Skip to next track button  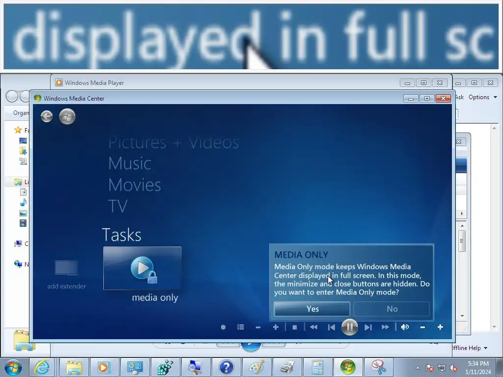[368, 327]
